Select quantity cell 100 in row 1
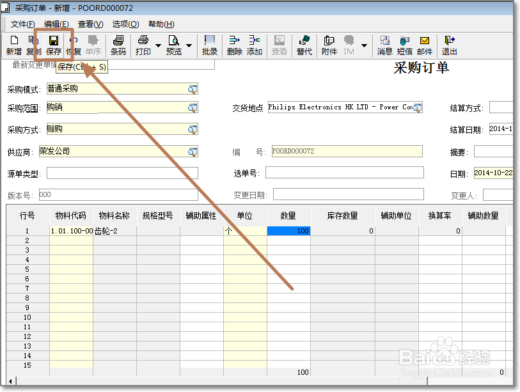 coord(289,231)
